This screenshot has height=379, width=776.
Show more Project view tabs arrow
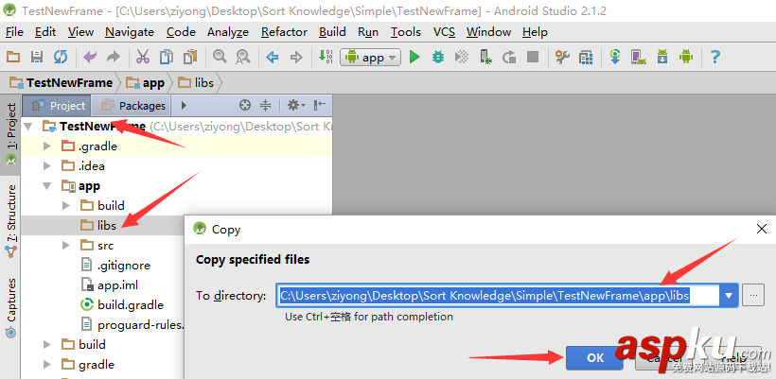click(x=184, y=105)
